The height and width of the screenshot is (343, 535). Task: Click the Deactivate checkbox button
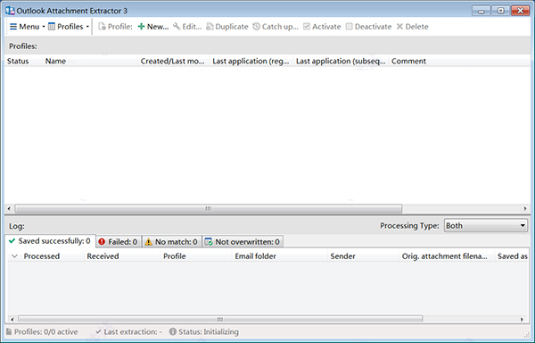click(x=368, y=27)
